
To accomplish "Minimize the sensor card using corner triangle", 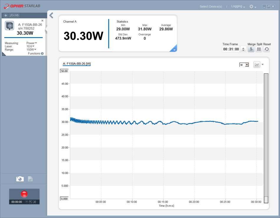I will pos(4,54).
